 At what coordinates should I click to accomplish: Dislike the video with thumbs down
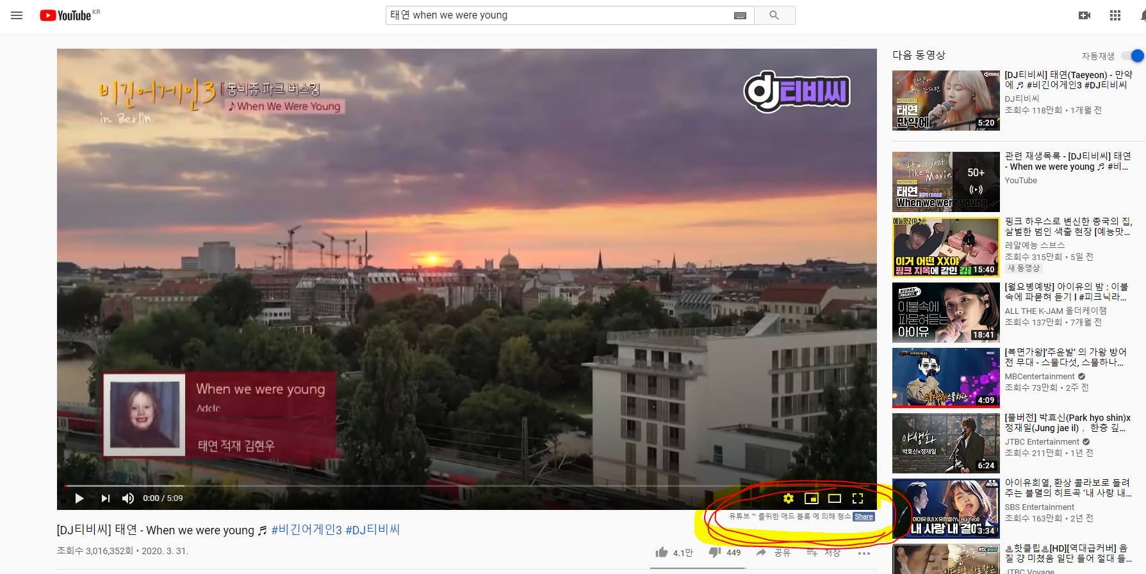(715, 552)
